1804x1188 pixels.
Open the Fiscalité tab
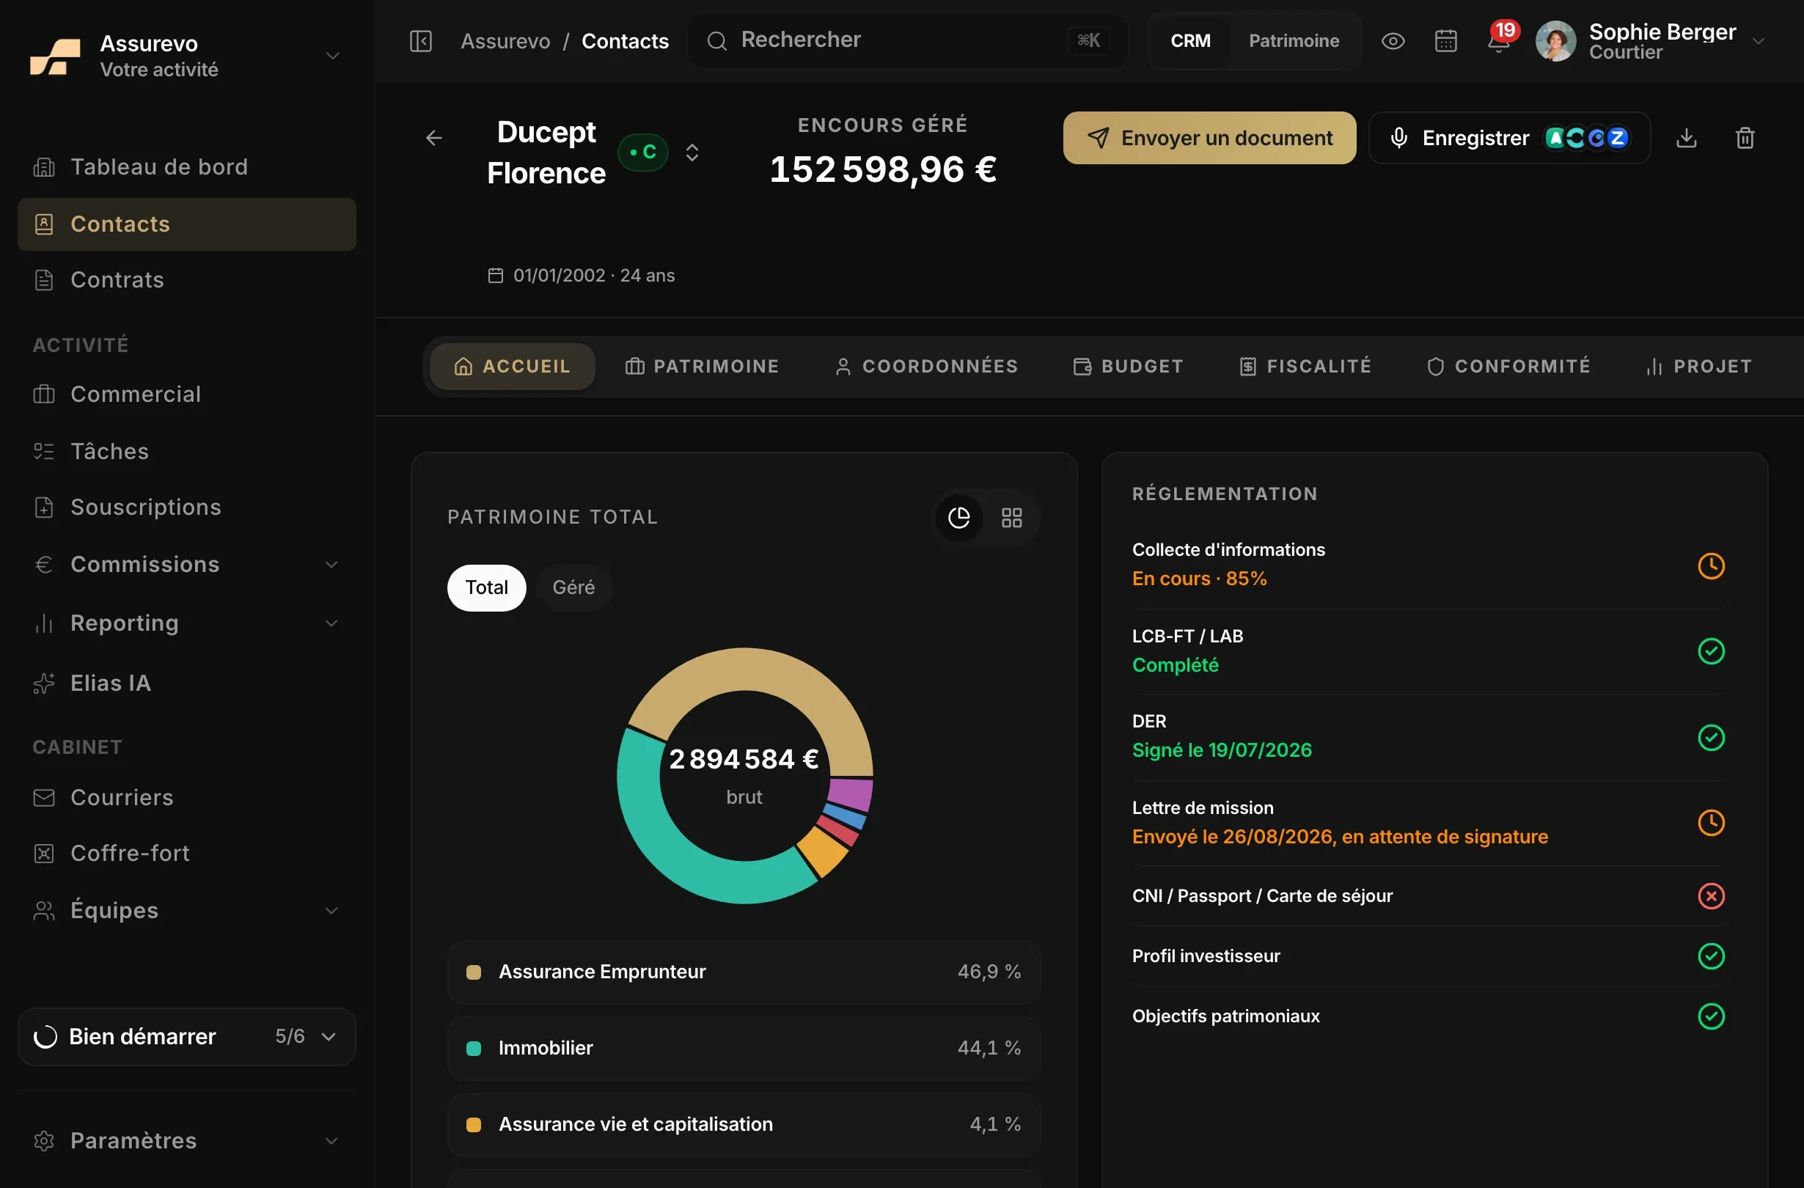point(1305,367)
